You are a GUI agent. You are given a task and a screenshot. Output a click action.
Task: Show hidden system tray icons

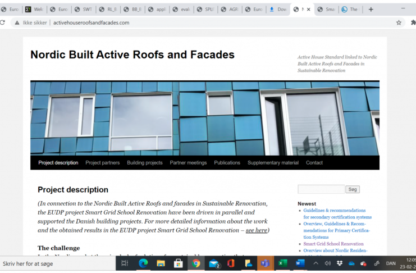click(316, 263)
